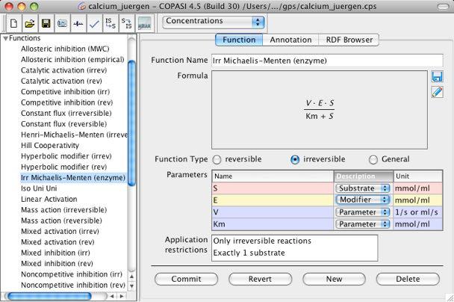Image resolution: width=454 pixels, height=302 pixels.
Task: Select Mixed inhibition (rev) function
Action: 57,263
